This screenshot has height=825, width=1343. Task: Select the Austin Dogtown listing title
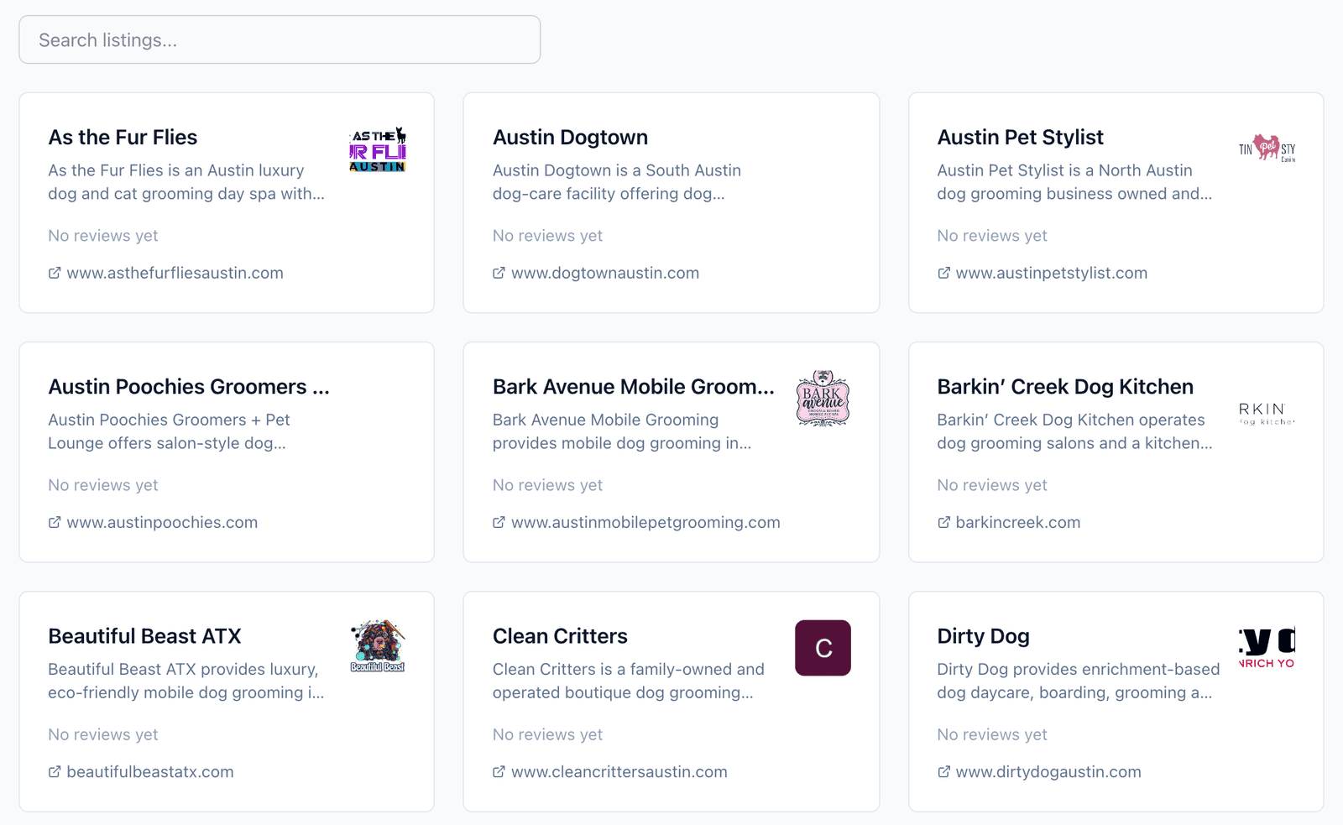pyautogui.click(x=570, y=137)
